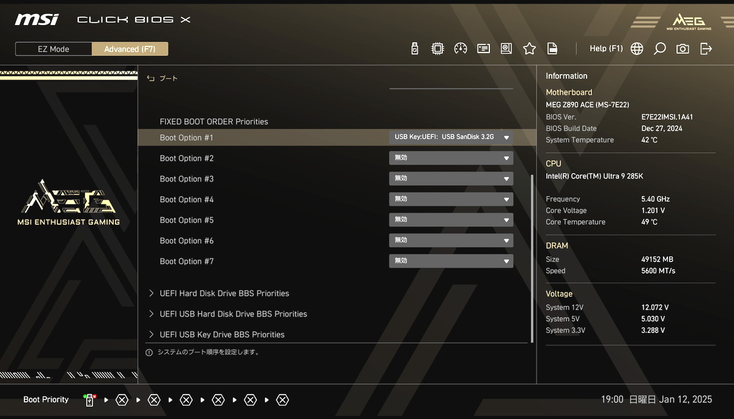Click FIXED BOOT ORDER Priorities heading
Screen dimensions: 734x419
[214, 122]
